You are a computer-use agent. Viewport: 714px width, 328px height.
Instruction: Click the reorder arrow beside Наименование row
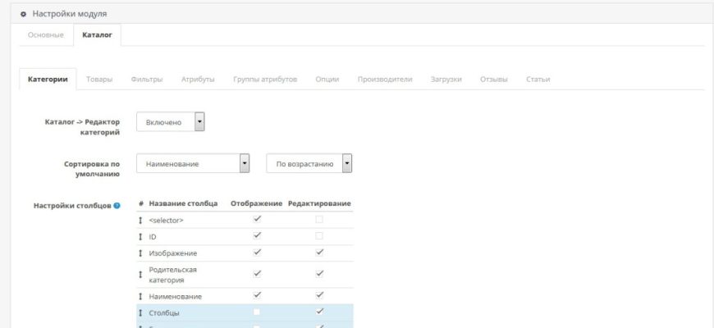140,296
